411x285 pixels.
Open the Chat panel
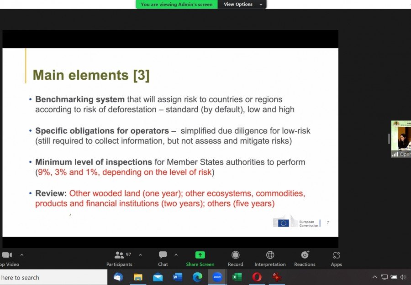[163, 259]
